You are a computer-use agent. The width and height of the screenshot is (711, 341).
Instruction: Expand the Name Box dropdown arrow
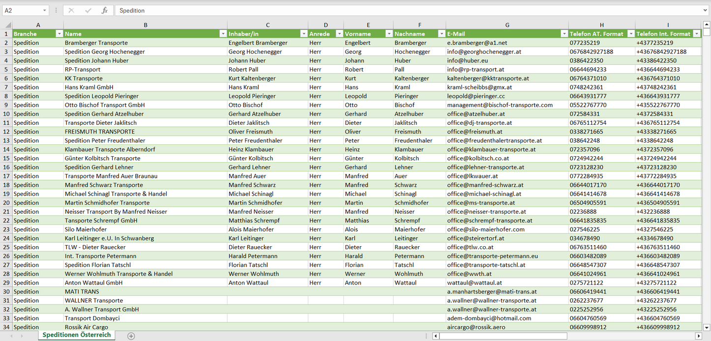(44, 10)
